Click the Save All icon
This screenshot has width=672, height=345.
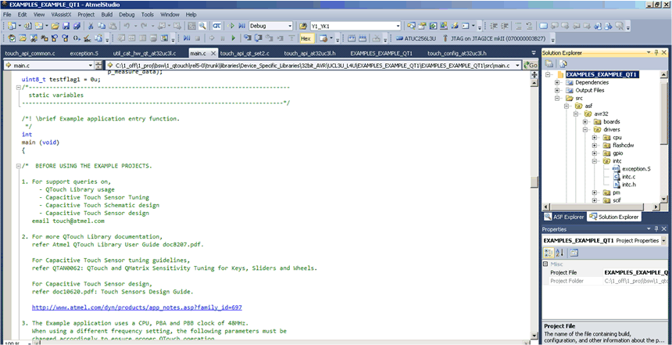click(77, 26)
